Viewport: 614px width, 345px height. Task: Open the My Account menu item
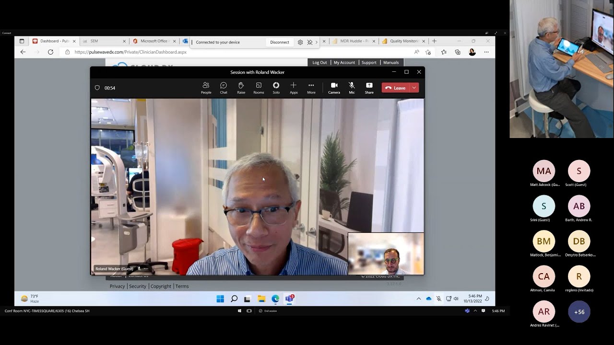click(344, 62)
